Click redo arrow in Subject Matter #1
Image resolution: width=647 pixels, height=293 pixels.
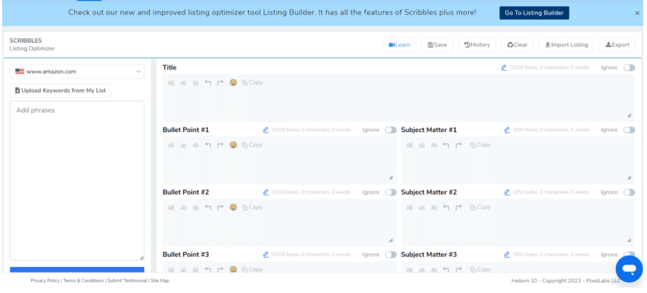459,145
